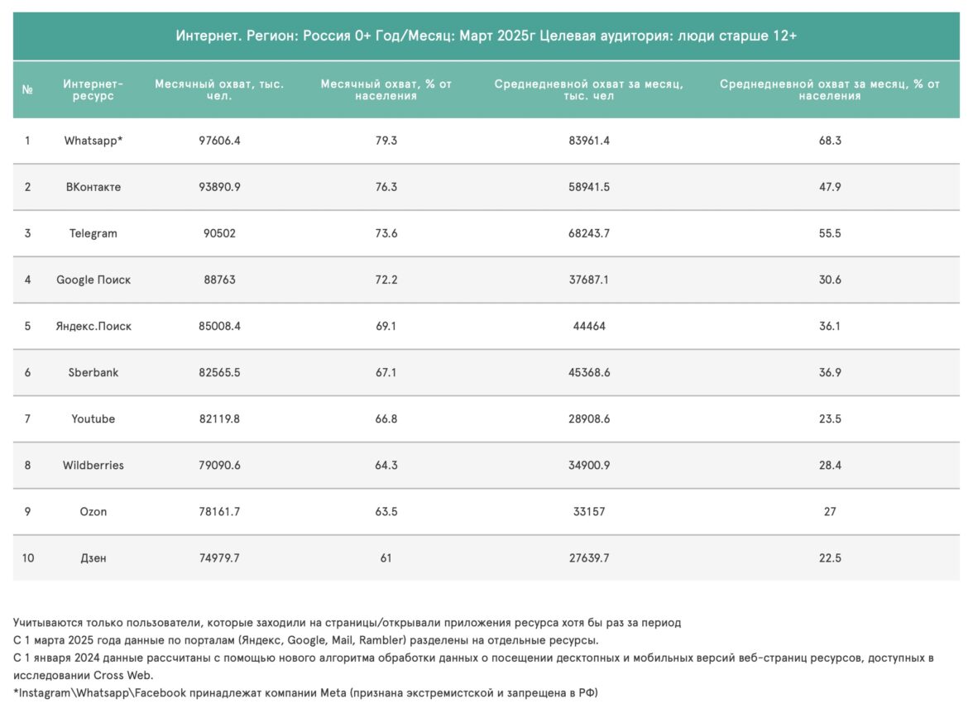
Task: Click the Среднедневной охват, % от населения header
Action: coord(830,90)
